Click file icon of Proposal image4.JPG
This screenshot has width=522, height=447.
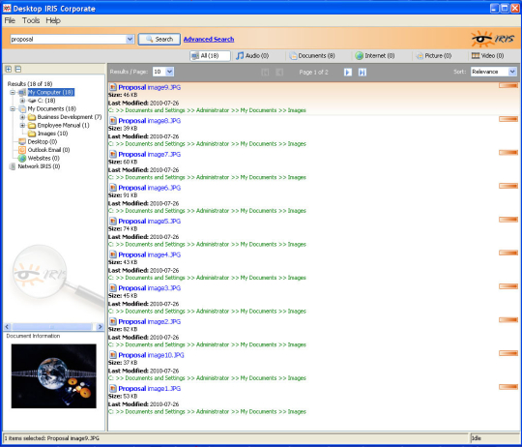(x=113, y=254)
